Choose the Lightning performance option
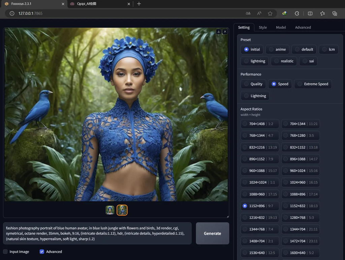Image resolution: width=345 pixels, height=260 pixels. pos(255,96)
